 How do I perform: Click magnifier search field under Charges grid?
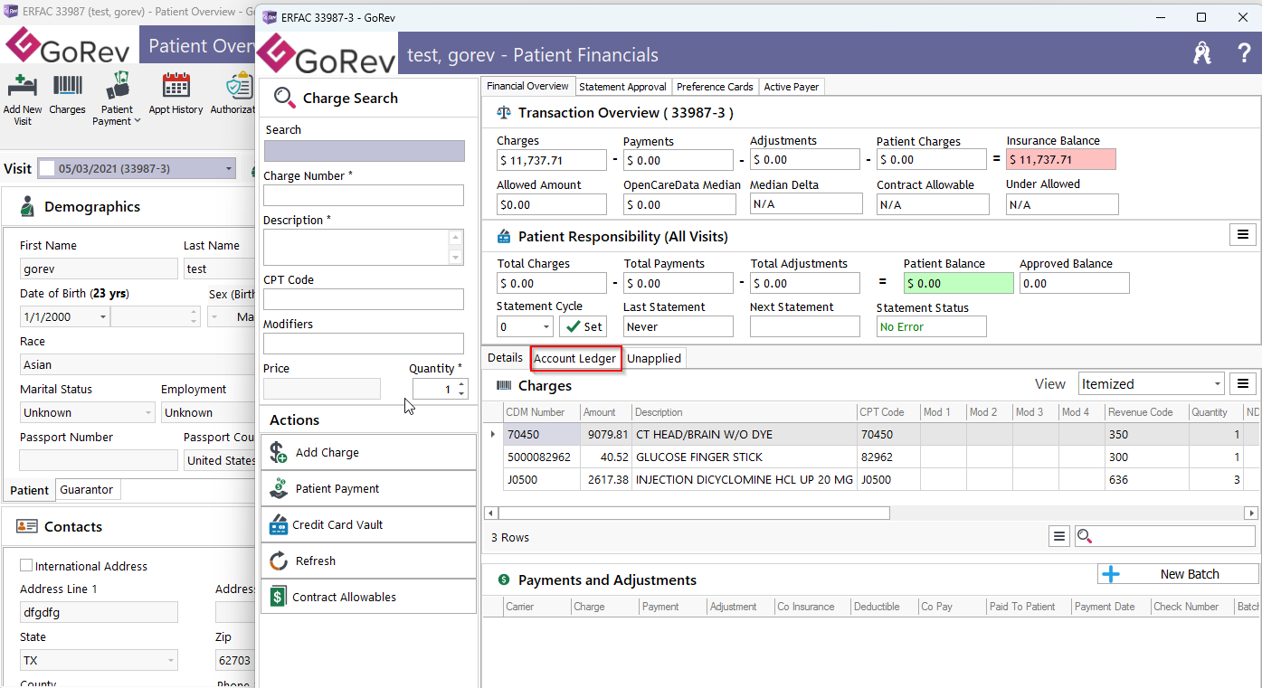(x=1166, y=536)
